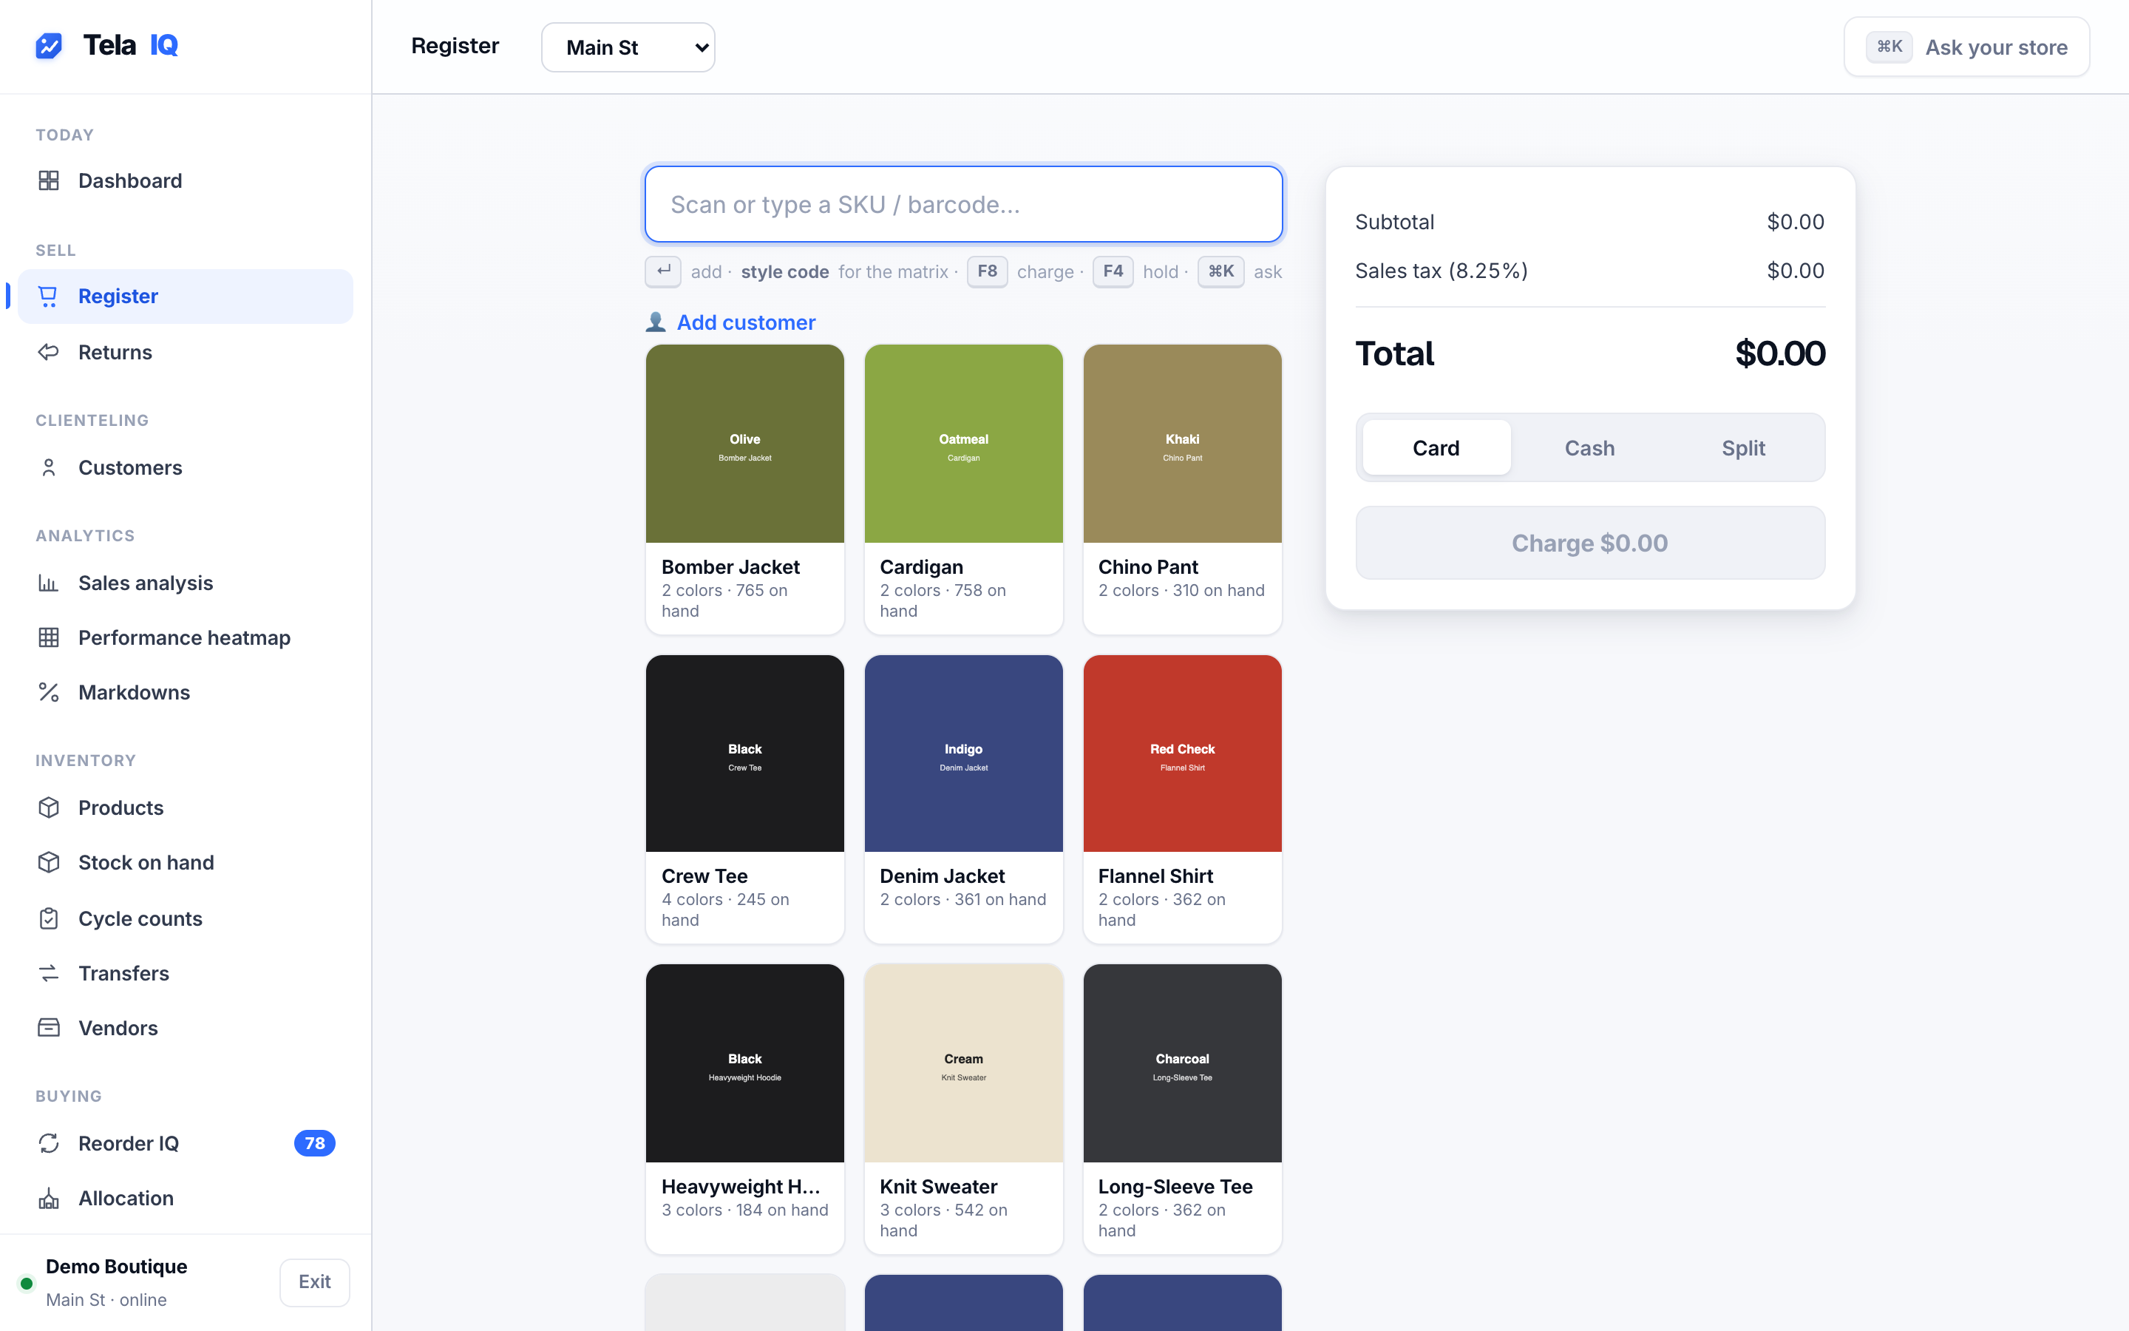Click 'Main St · online' status text
The image size is (2129, 1331).
point(106,1299)
